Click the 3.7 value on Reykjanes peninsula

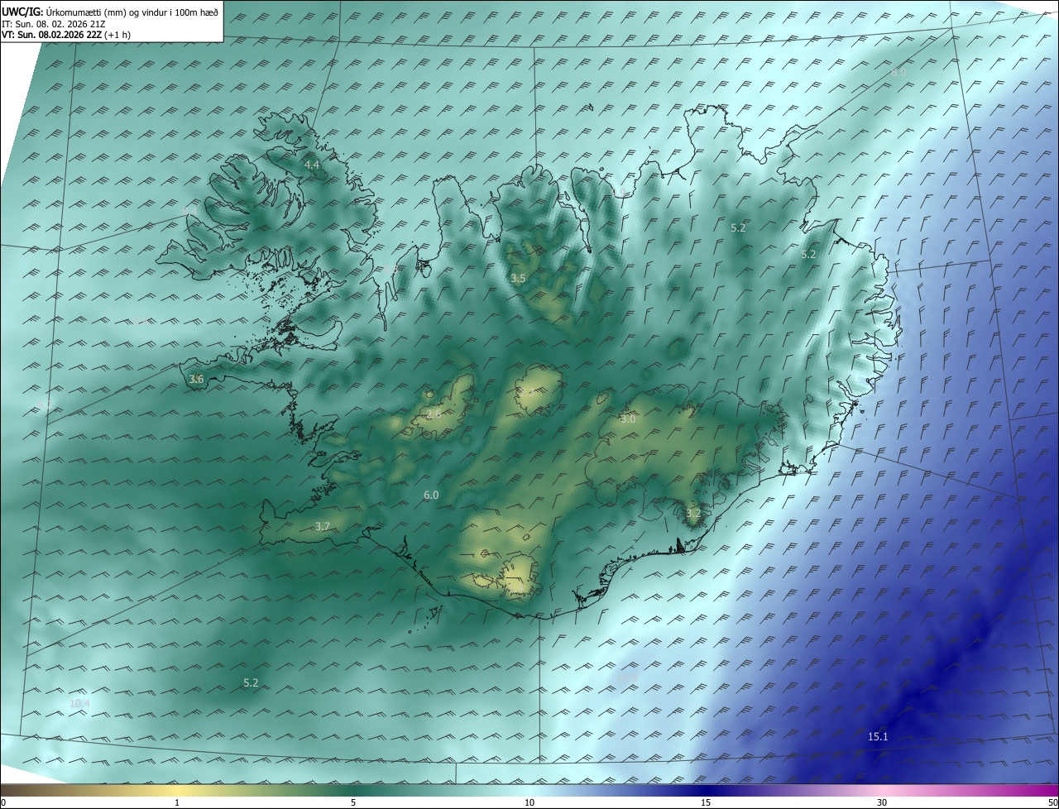[x=323, y=527]
